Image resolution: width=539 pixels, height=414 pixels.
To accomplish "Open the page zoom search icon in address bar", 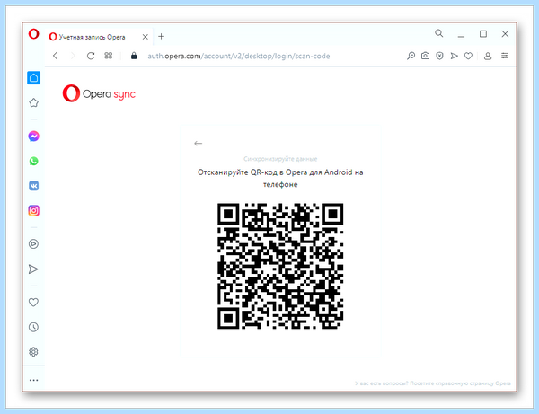I will coord(411,56).
